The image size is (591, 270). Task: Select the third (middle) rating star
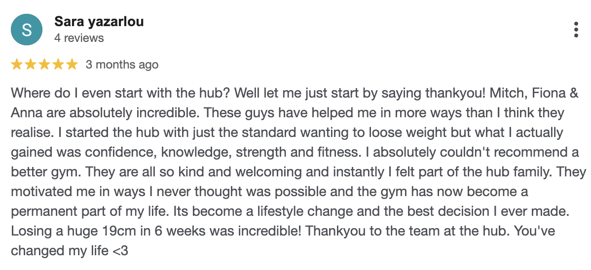[x=44, y=65]
